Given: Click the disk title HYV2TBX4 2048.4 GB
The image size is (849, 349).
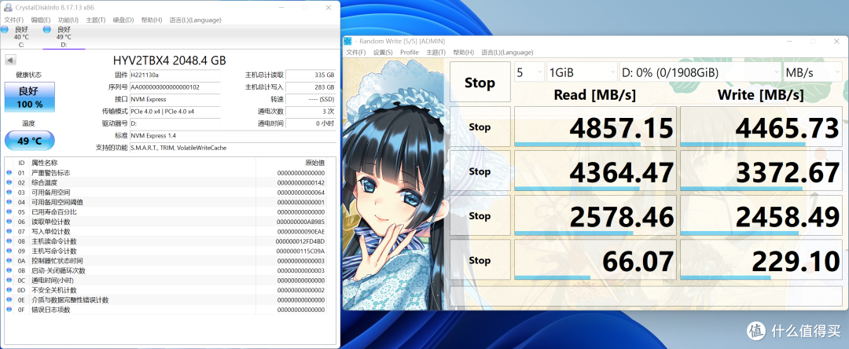Looking at the screenshot, I should 170,60.
